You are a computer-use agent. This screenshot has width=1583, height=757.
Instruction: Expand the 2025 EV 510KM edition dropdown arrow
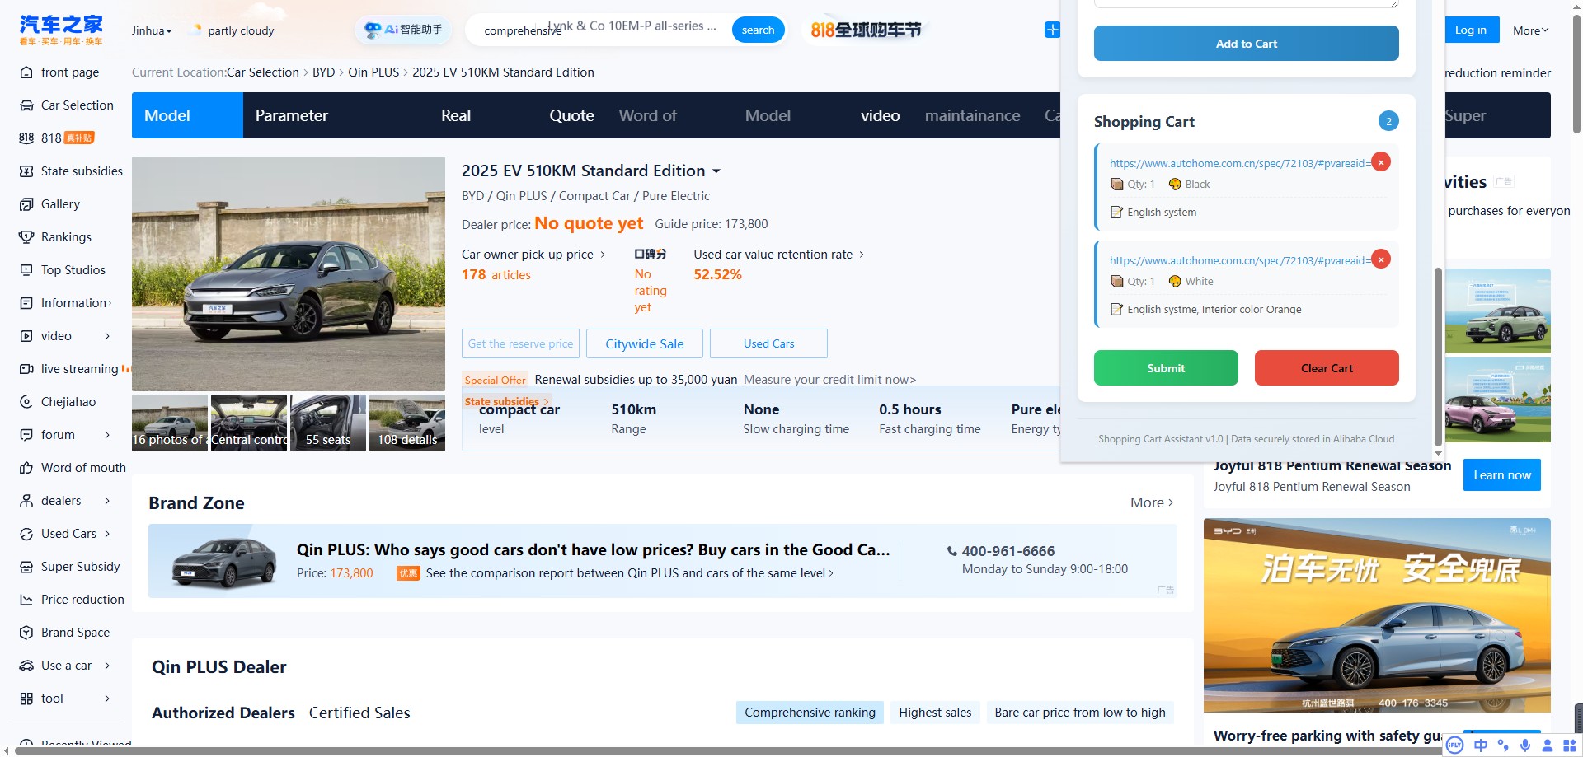[x=716, y=171]
